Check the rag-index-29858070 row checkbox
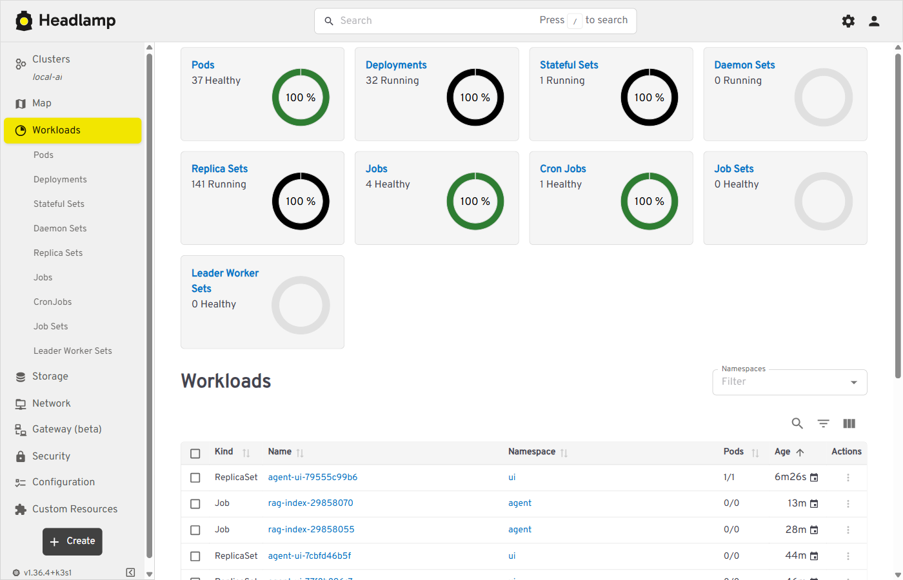 [195, 503]
